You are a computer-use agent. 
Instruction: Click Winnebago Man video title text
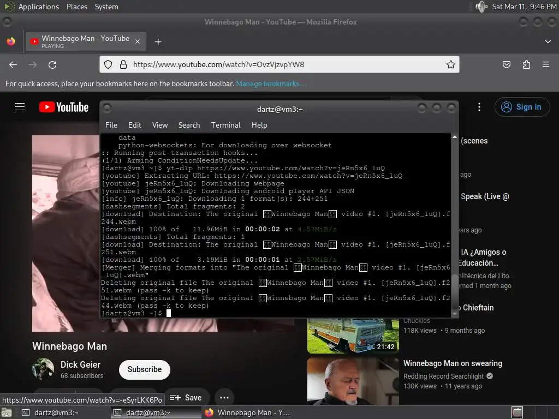click(x=69, y=346)
